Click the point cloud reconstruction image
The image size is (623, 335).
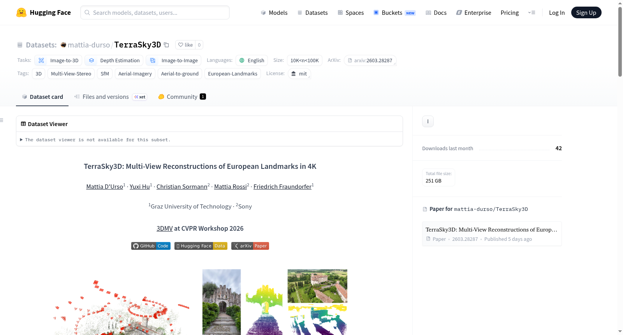click(x=122, y=307)
